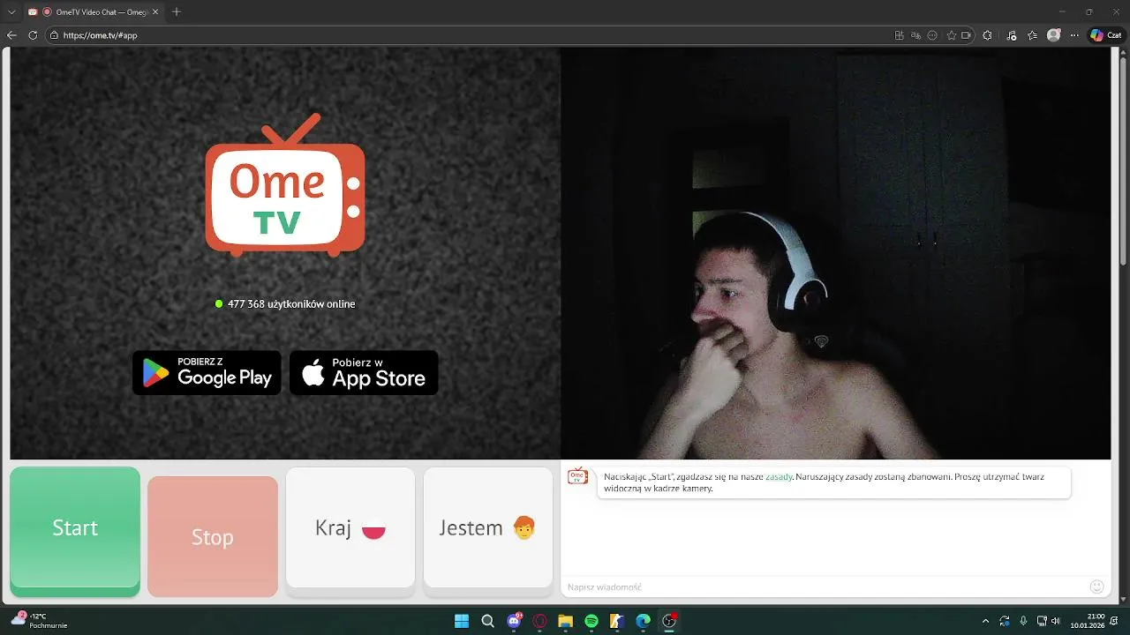Image resolution: width=1130 pixels, height=635 pixels.
Task: Click '477 368 użytkowników online' counter
Action: click(285, 303)
